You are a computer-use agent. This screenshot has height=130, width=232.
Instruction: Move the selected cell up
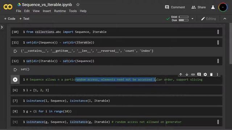[x=181, y=74]
